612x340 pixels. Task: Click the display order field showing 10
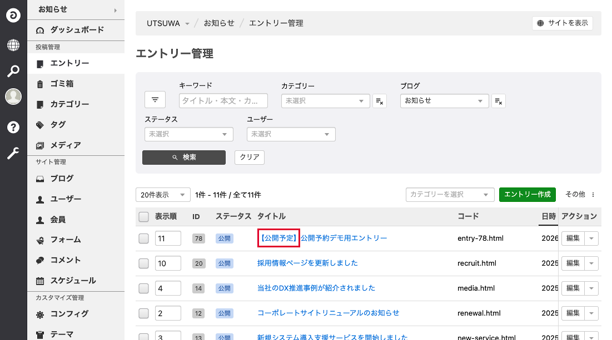point(168,263)
